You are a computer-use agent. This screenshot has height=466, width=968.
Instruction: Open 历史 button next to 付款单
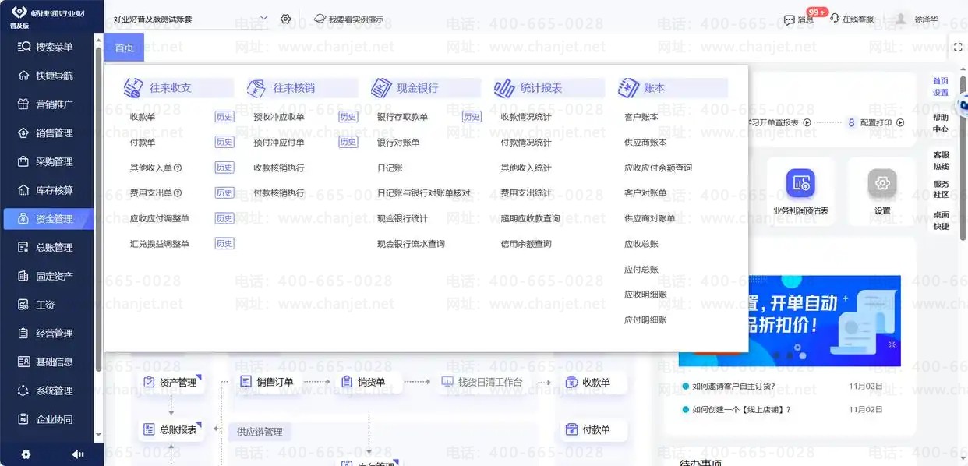click(x=224, y=143)
